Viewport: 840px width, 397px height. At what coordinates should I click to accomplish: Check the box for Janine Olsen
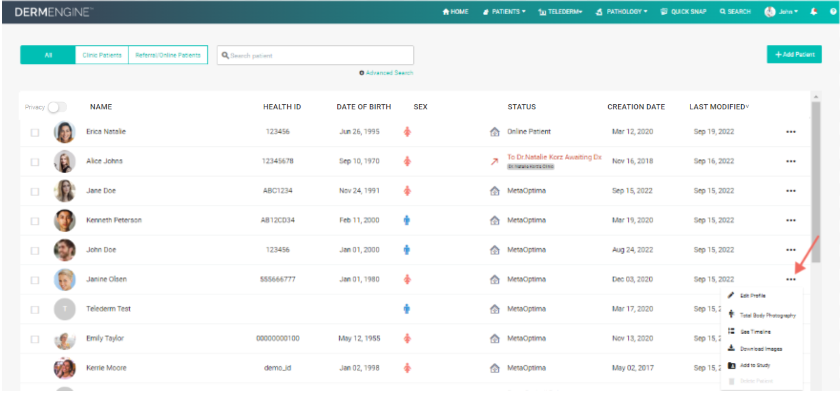(x=35, y=280)
